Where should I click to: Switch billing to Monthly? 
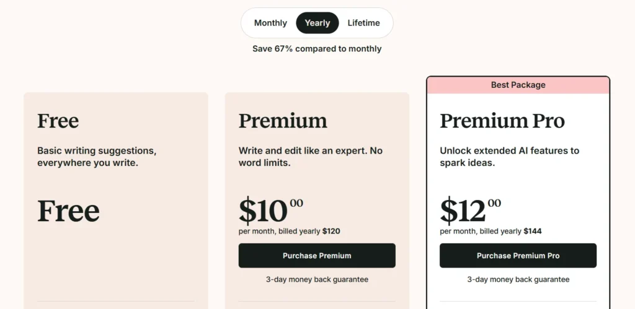[x=270, y=23]
